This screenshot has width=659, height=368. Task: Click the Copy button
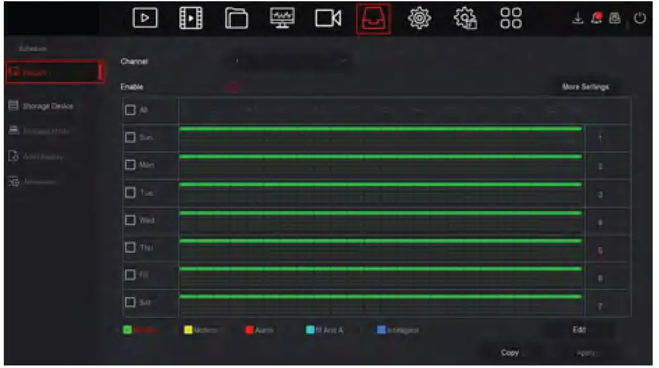point(510,352)
